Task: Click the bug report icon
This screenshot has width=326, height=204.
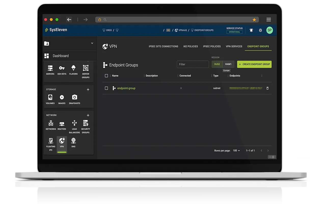Action: 260,30
